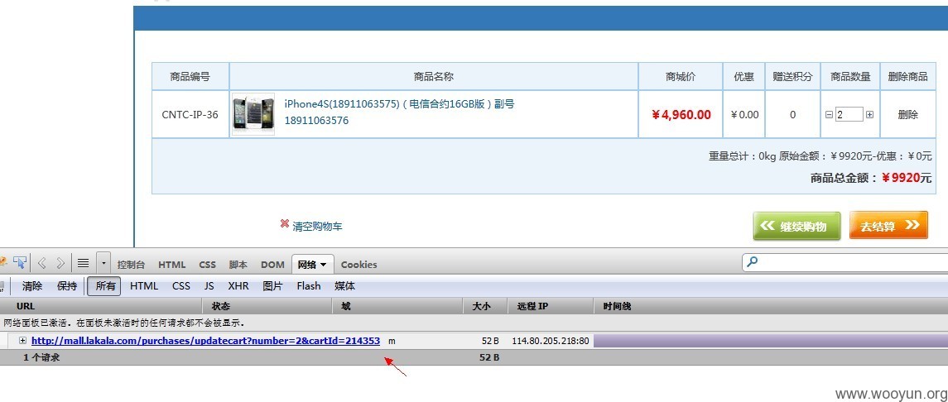This screenshot has width=948, height=402.
Task: Increase quantity with the plus icon
Action: click(869, 115)
